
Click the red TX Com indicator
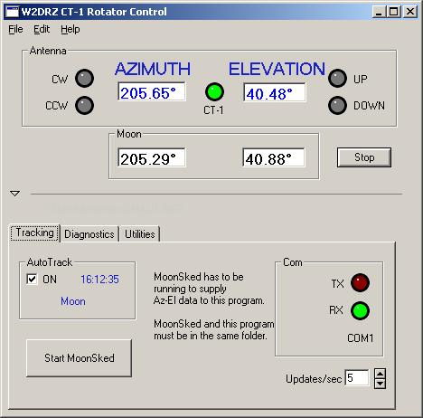click(x=360, y=283)
